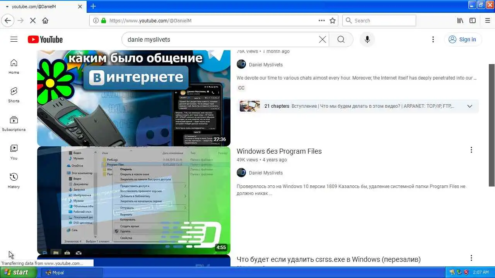Click Sign in button
Viewport: 495px width, 278px height.
(463, 39)
